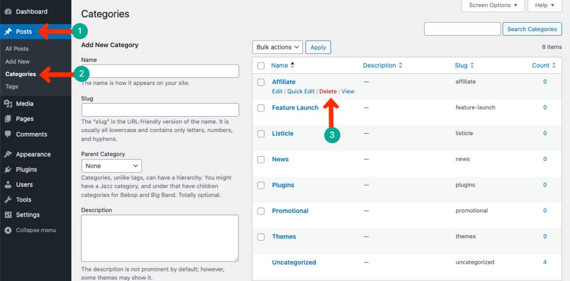Open Tags submenu item

click(12, 87)
